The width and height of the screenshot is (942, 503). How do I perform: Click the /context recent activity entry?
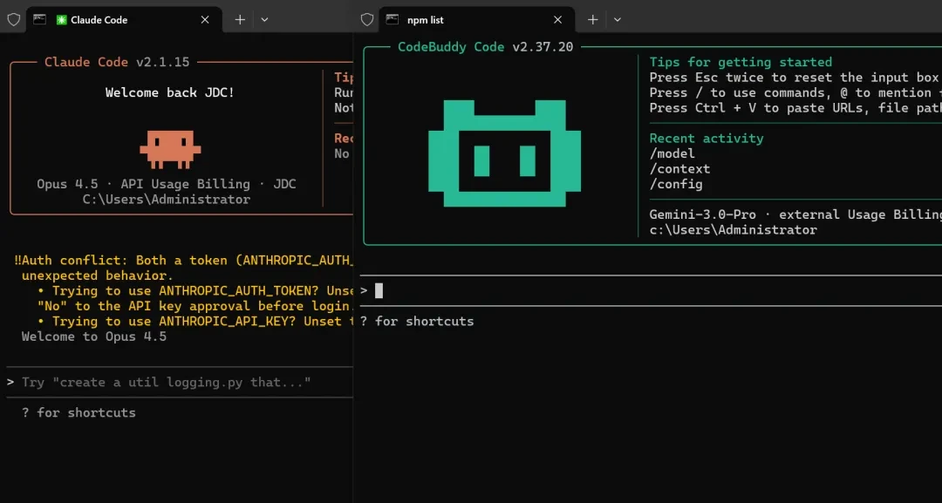point(680,168)
